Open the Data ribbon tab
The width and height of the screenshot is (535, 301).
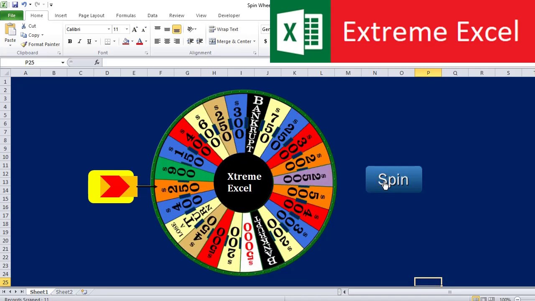click(153, 15)
